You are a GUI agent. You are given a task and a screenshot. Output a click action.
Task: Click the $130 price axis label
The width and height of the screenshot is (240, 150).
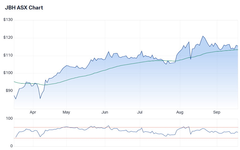(x=8, y=20)
